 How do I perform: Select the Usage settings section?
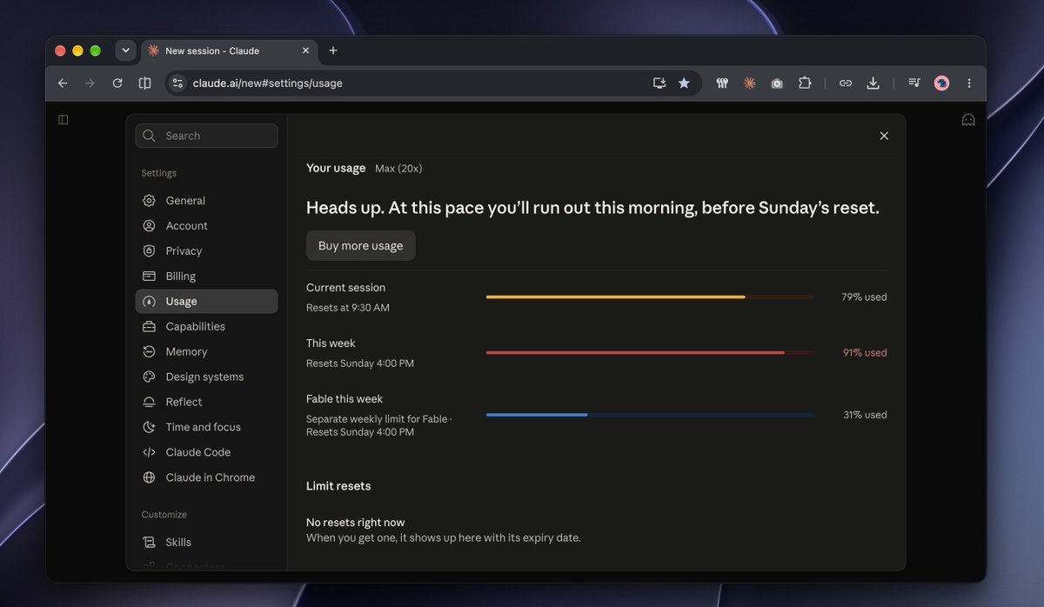pyautogui.click(x=206, y=301)
